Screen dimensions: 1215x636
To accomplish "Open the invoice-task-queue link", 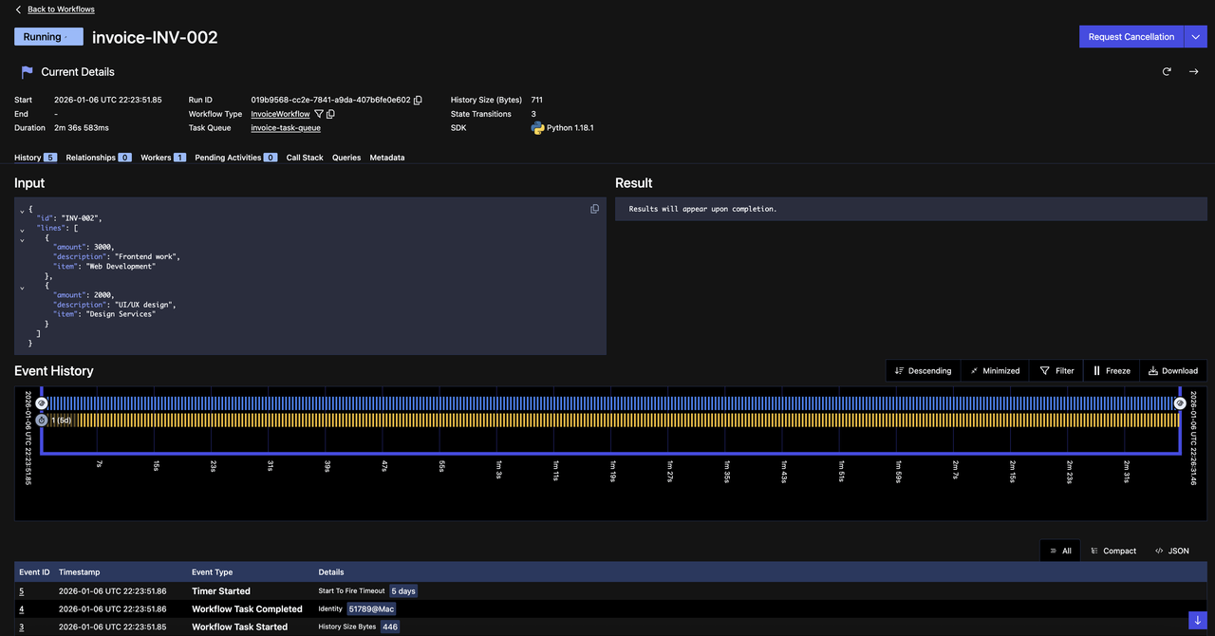I will point(286,128).
